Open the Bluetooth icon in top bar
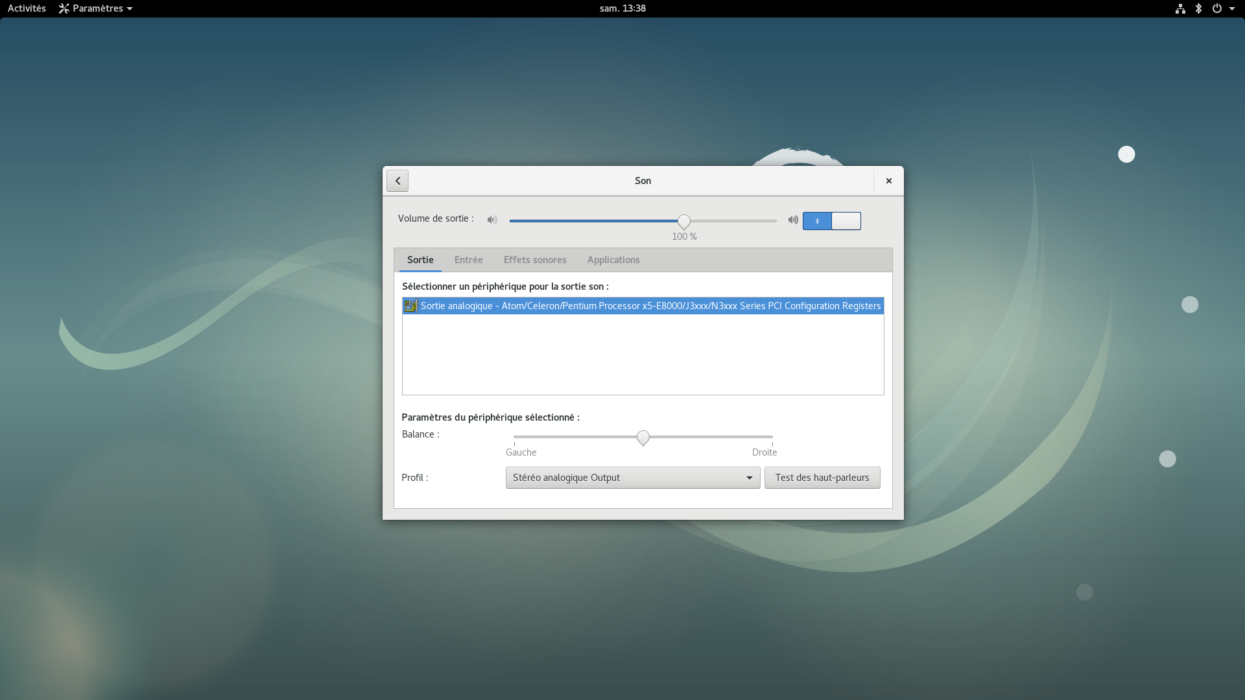This screenshot has width=1245, height=700. pos(1198,8)
